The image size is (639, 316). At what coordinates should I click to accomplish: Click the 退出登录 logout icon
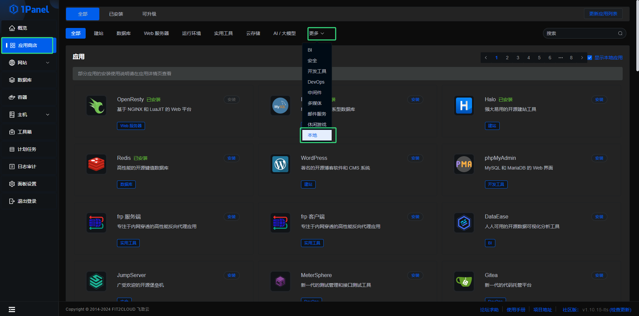click(x=12, y=201)
